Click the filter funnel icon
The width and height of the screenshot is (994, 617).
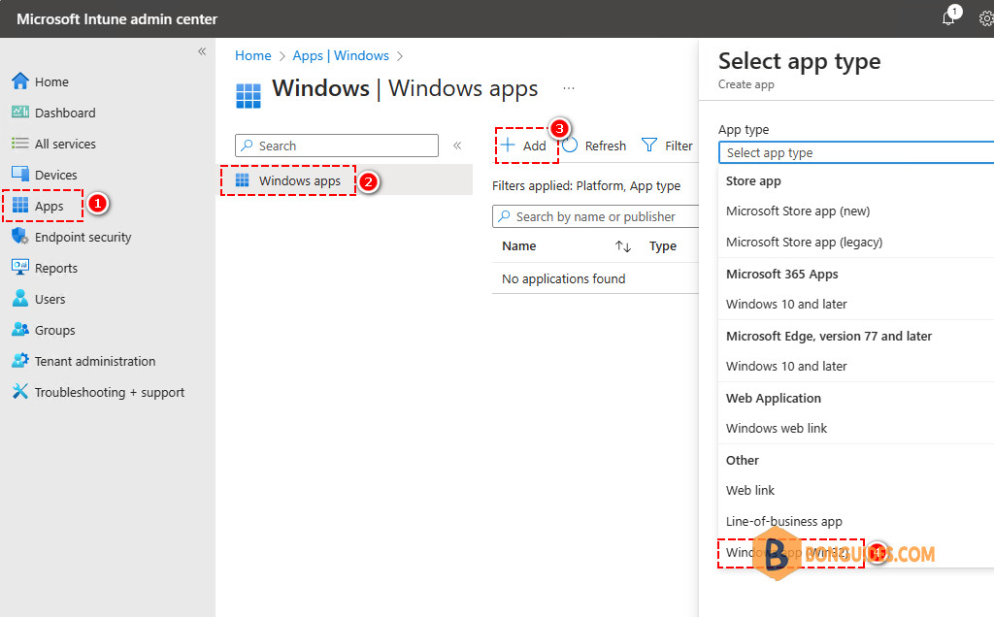(649, 146)
